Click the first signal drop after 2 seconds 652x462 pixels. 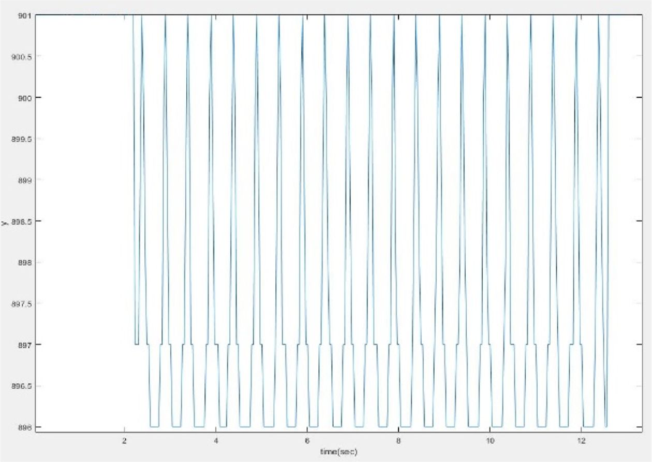(x=135, y=181)
